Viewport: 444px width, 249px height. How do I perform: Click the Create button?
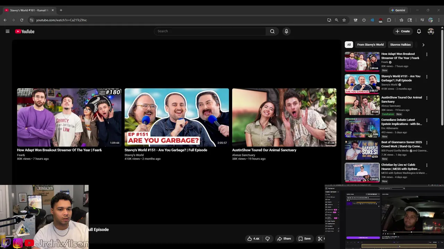[x=402, y=31]
